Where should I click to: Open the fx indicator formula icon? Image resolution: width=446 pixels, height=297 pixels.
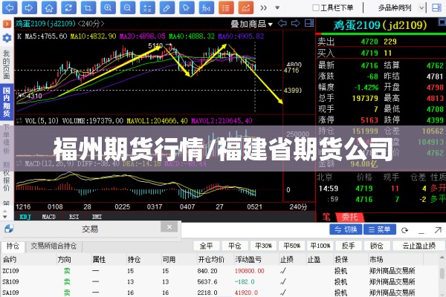(x=206, y=7)
